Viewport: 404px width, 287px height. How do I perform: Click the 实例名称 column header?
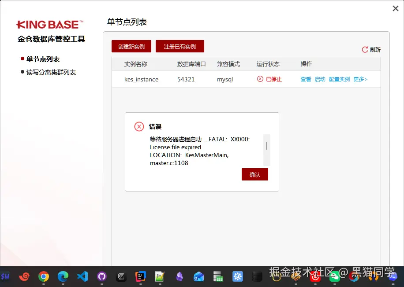point(136,64)
